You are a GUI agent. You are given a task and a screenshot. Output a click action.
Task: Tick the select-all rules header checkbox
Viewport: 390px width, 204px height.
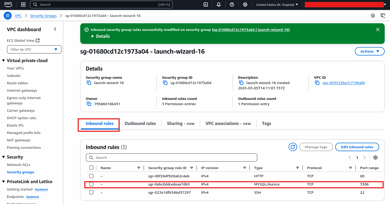click(x=91, y=168)
